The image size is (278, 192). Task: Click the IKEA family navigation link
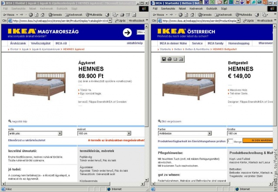[215, 43]
